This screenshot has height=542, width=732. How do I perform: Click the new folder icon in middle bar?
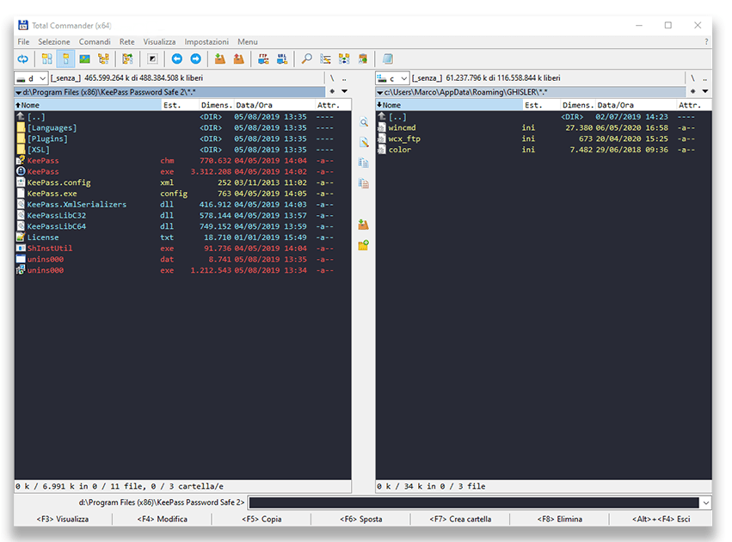pyautogui.click(x=364, y=245)
